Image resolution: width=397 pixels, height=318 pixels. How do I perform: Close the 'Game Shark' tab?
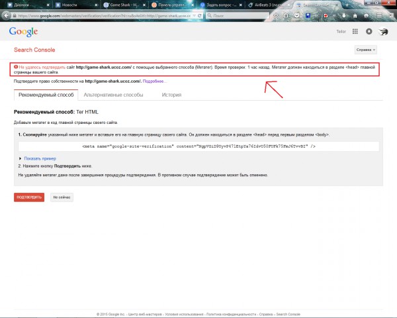(x=144, y=5)
